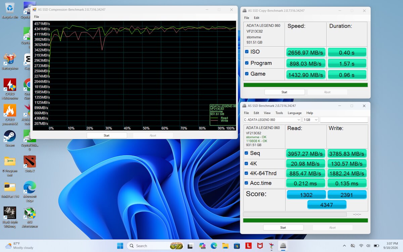Screen dimensions: 403x252
Task: Start the Compression-Benchmark test
Action: [x=106, y=135]
